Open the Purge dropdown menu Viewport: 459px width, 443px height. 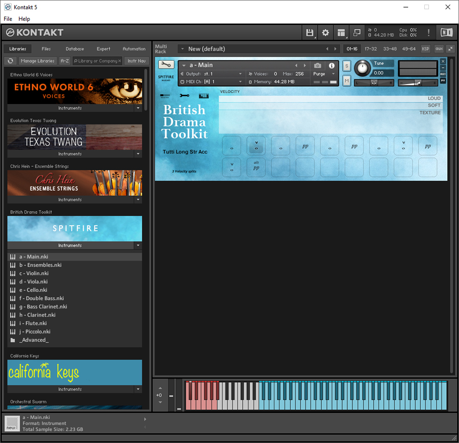point(324,74)
